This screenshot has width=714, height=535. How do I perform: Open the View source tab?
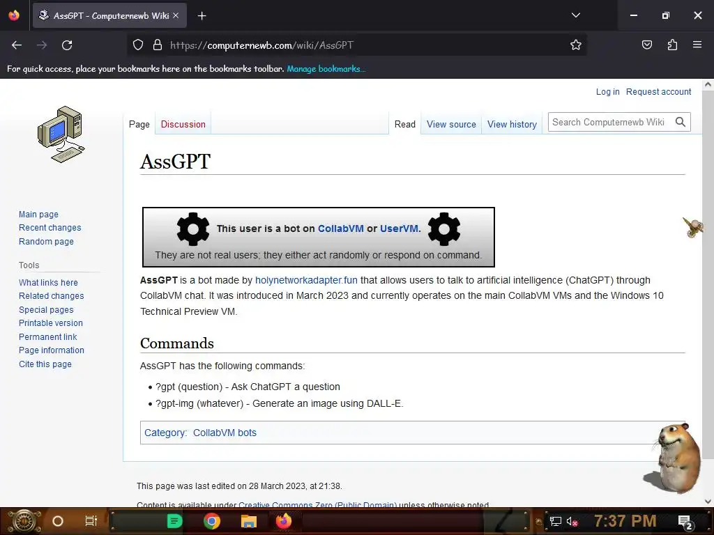pyautogui.click(x=451, y=124)
